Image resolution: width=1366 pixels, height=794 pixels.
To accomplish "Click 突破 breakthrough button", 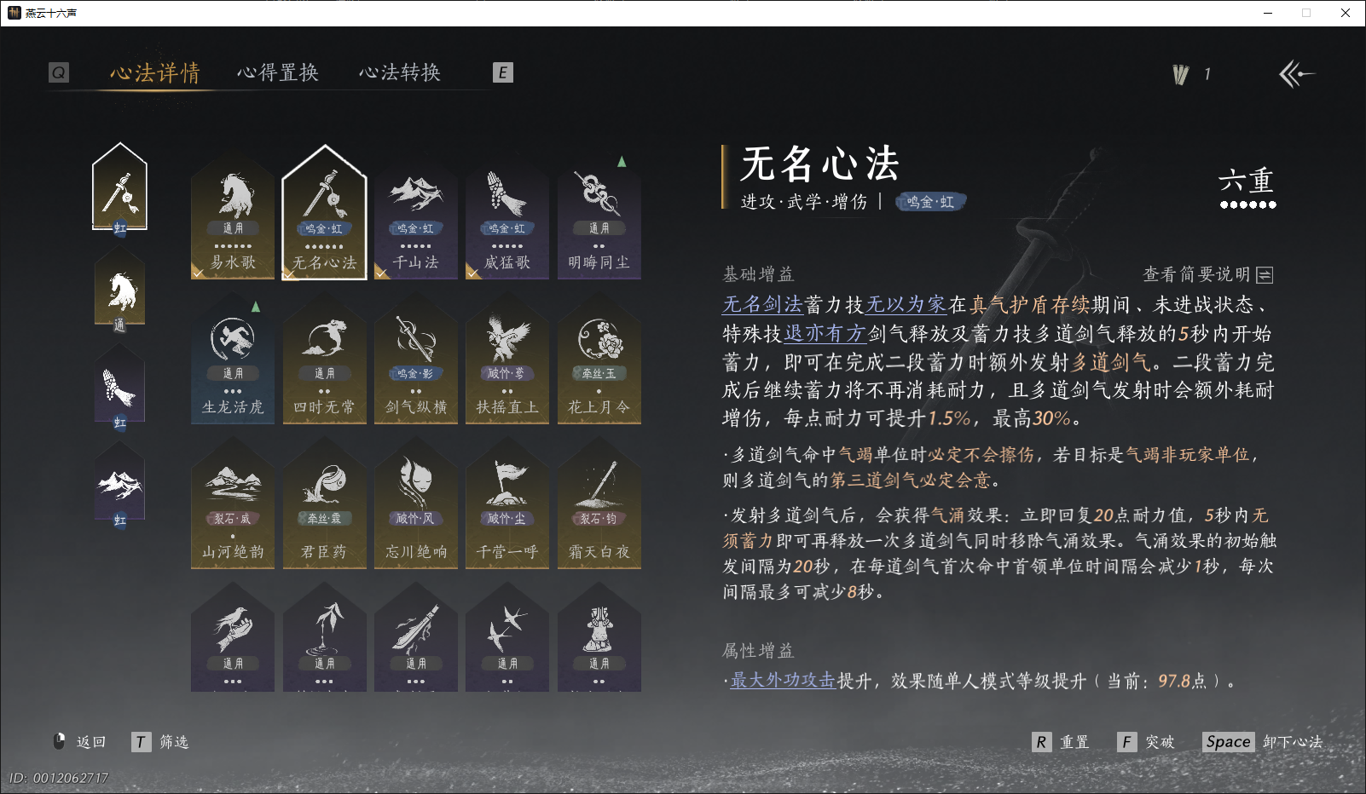I will 1146,742.
